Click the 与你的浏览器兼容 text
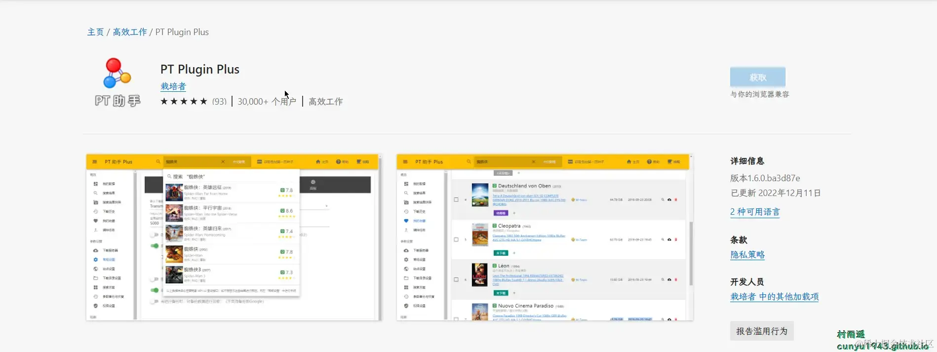 pos(760,94)
